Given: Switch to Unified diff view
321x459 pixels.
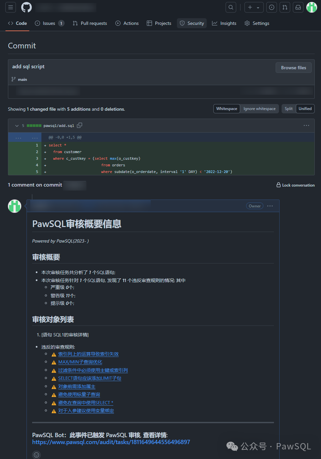Looking at the screenshot, I should [305, 108].
